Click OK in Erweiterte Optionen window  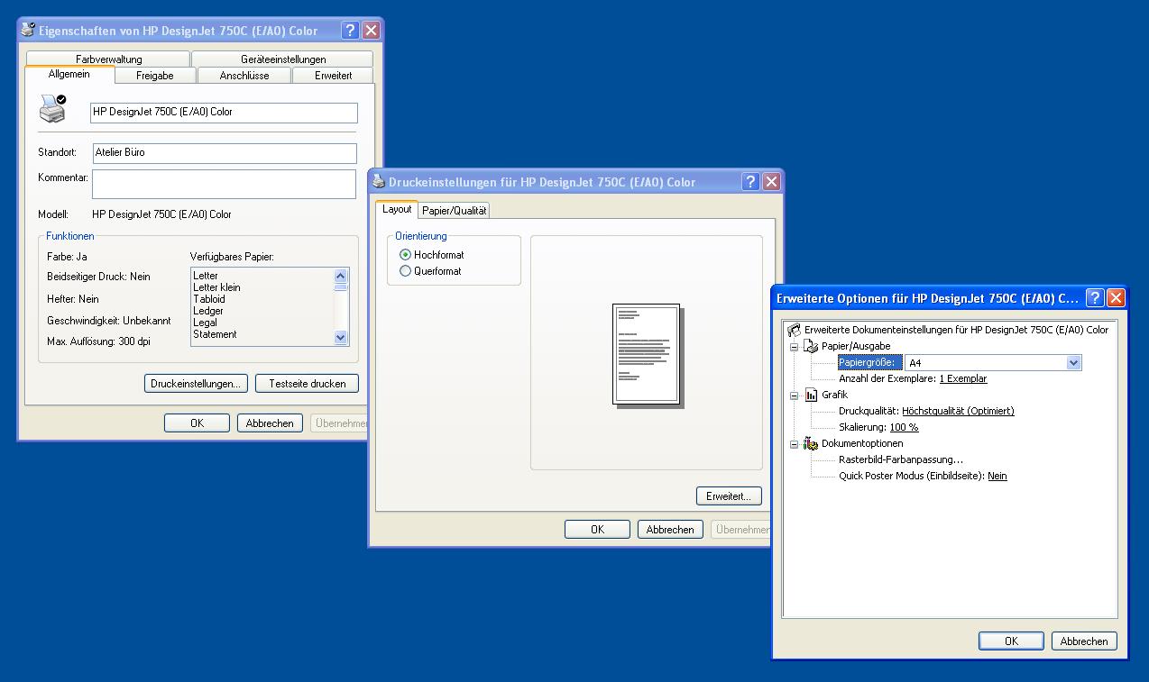[x=1011, y=641]
